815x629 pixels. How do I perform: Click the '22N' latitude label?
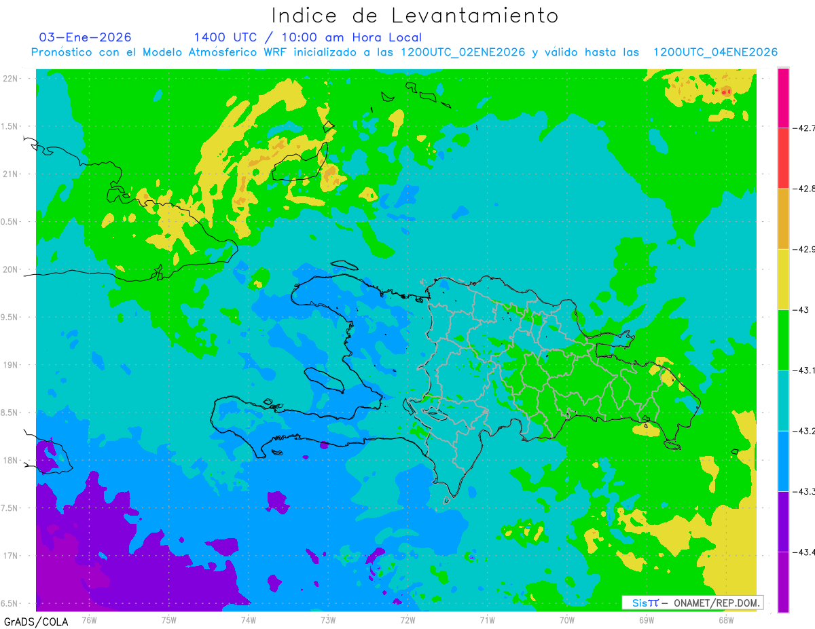10,78
